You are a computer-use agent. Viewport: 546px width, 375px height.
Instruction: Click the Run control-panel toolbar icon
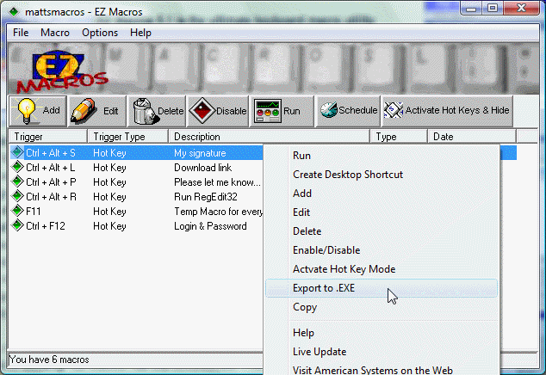(268, 111)
